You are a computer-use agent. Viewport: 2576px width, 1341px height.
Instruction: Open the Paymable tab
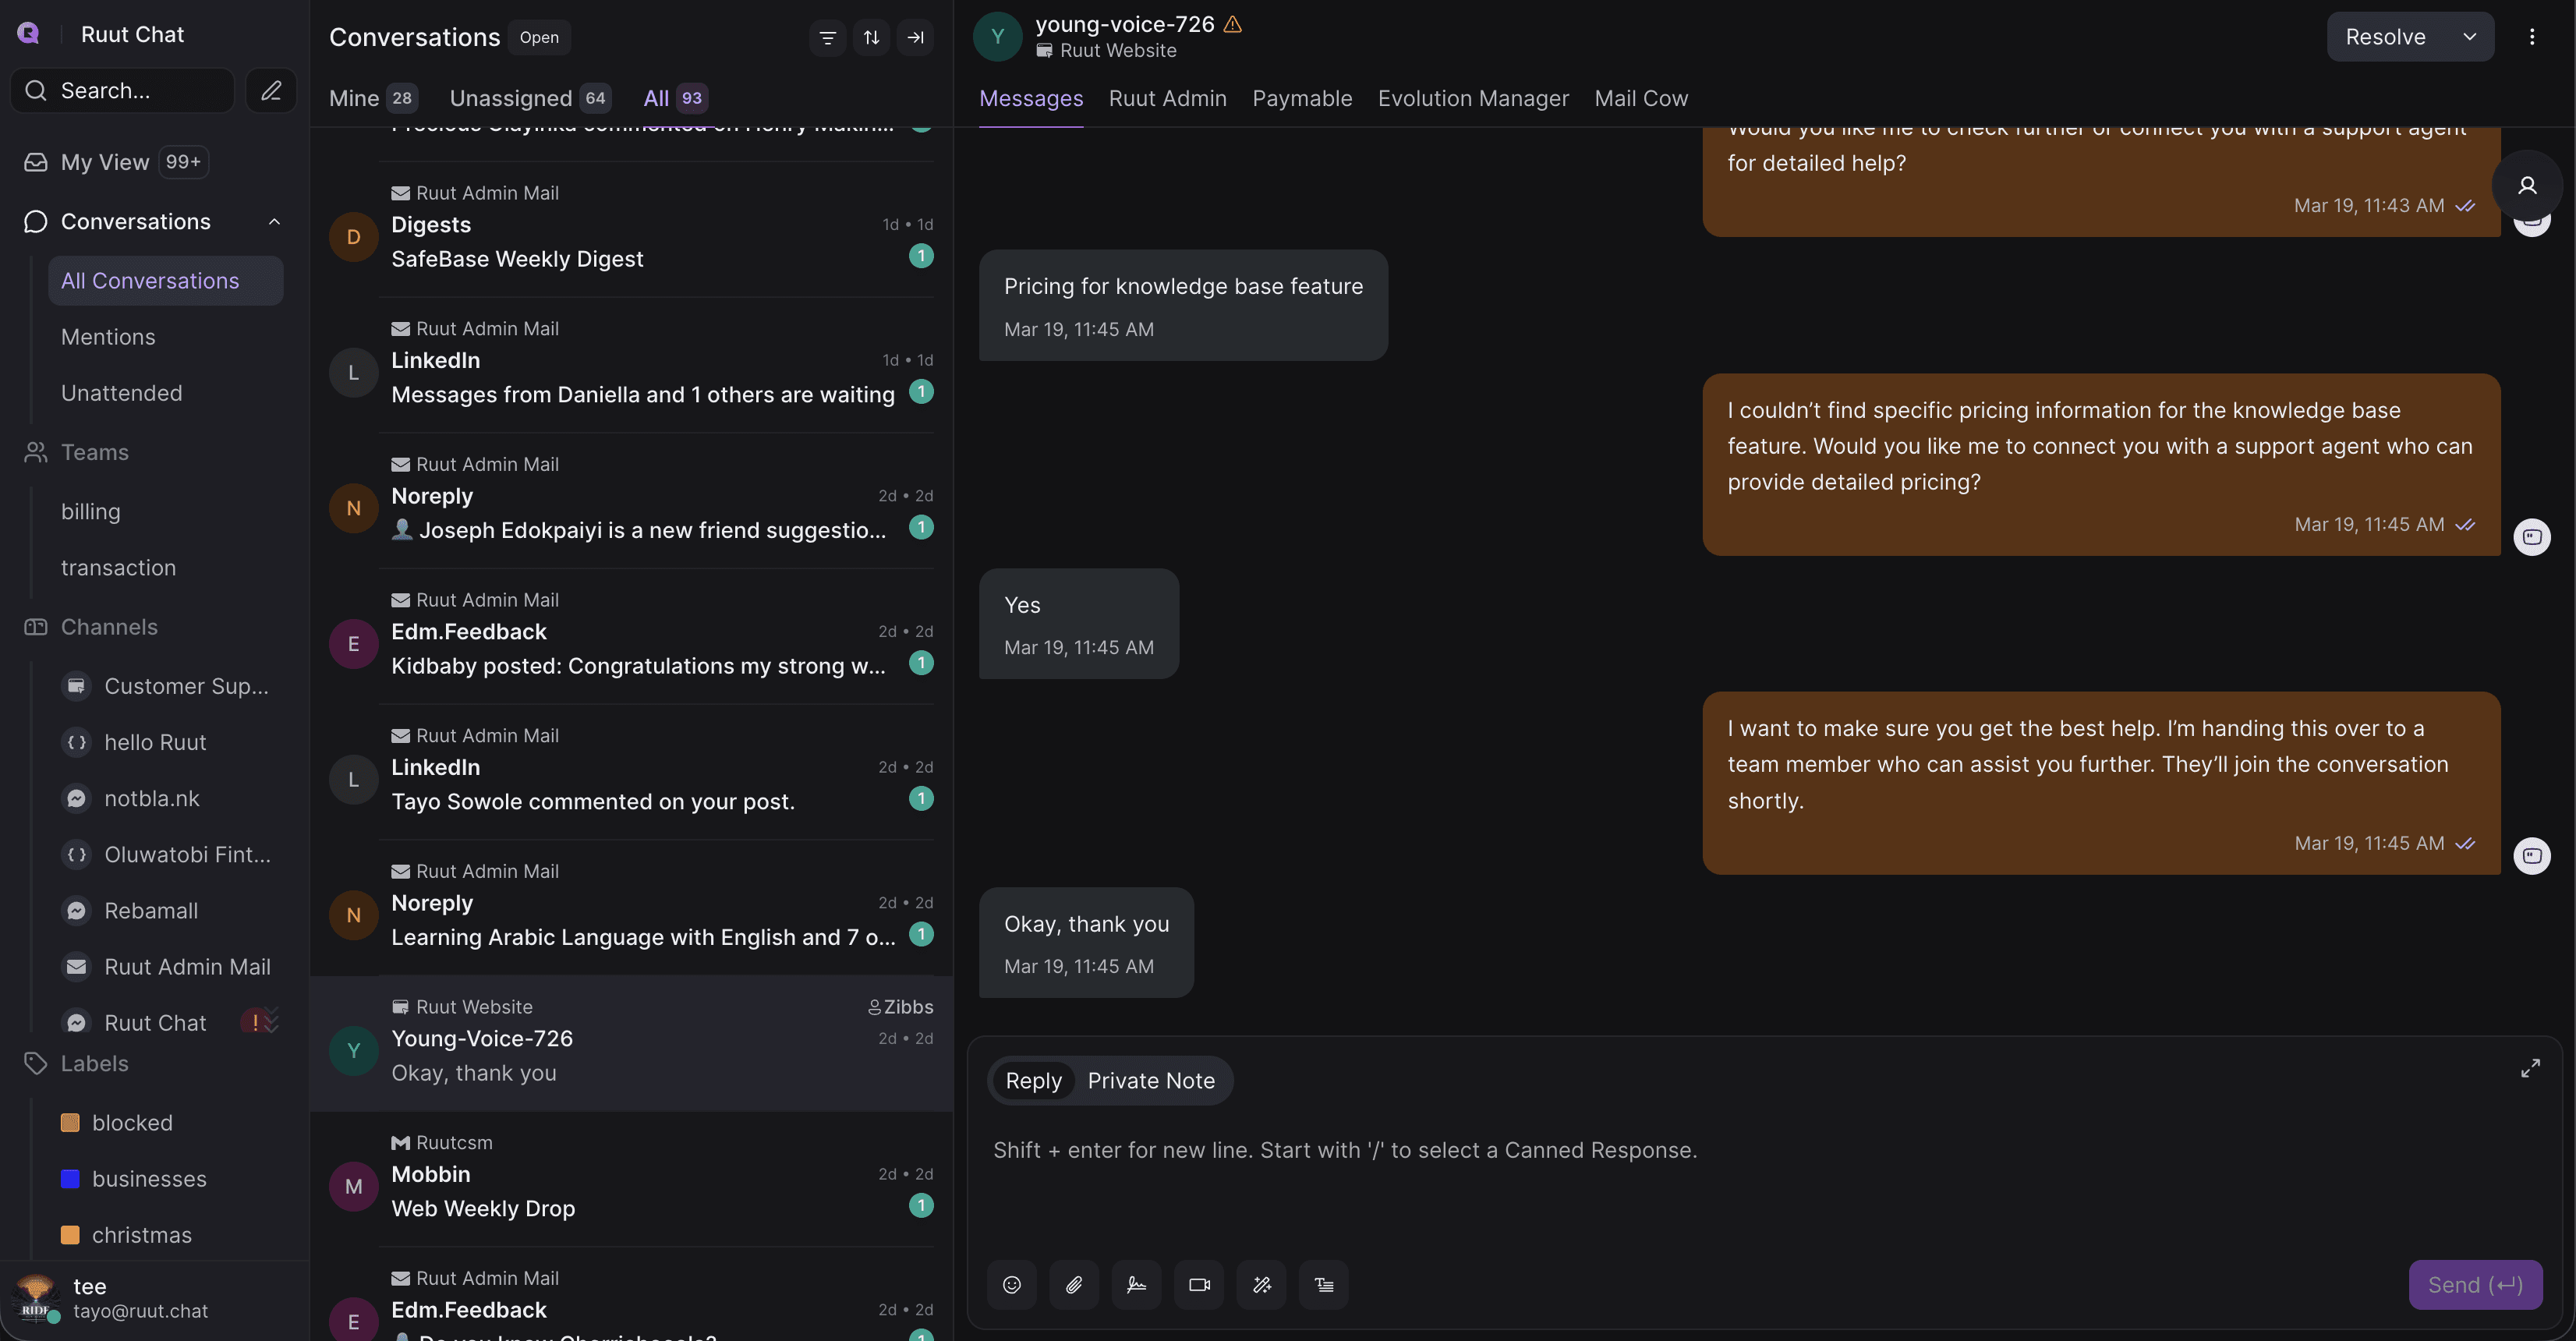[1301, 98]
